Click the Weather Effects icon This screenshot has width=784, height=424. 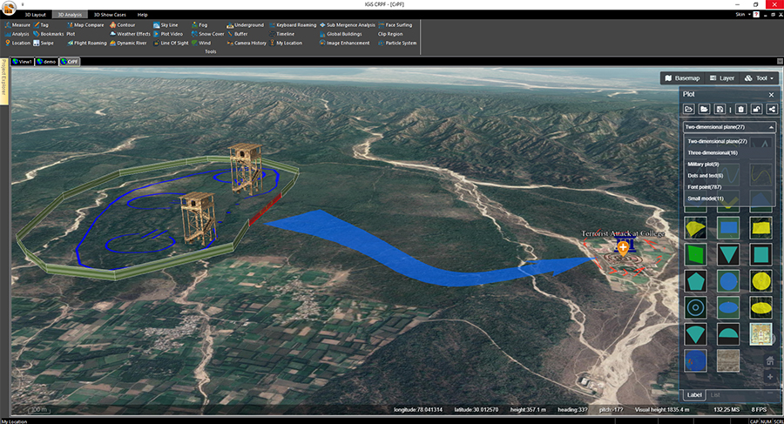pos(131,34)
